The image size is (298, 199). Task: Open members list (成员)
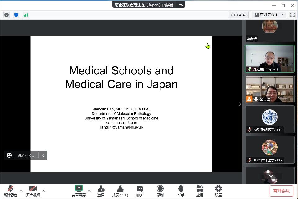[120, 191]
